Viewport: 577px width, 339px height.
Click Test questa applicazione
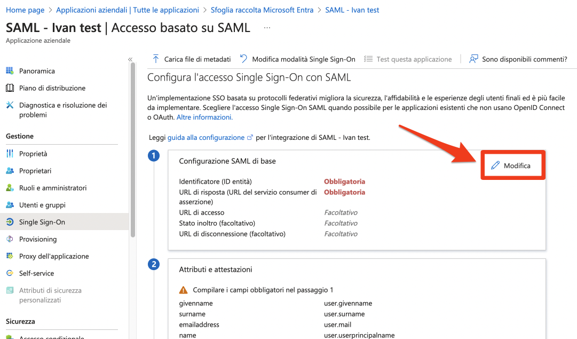click(x=408, y=59)
